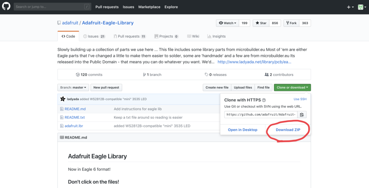369x188 pixels.
Task: Switch to the Issues tab
Action: click(x=94, y=36)
